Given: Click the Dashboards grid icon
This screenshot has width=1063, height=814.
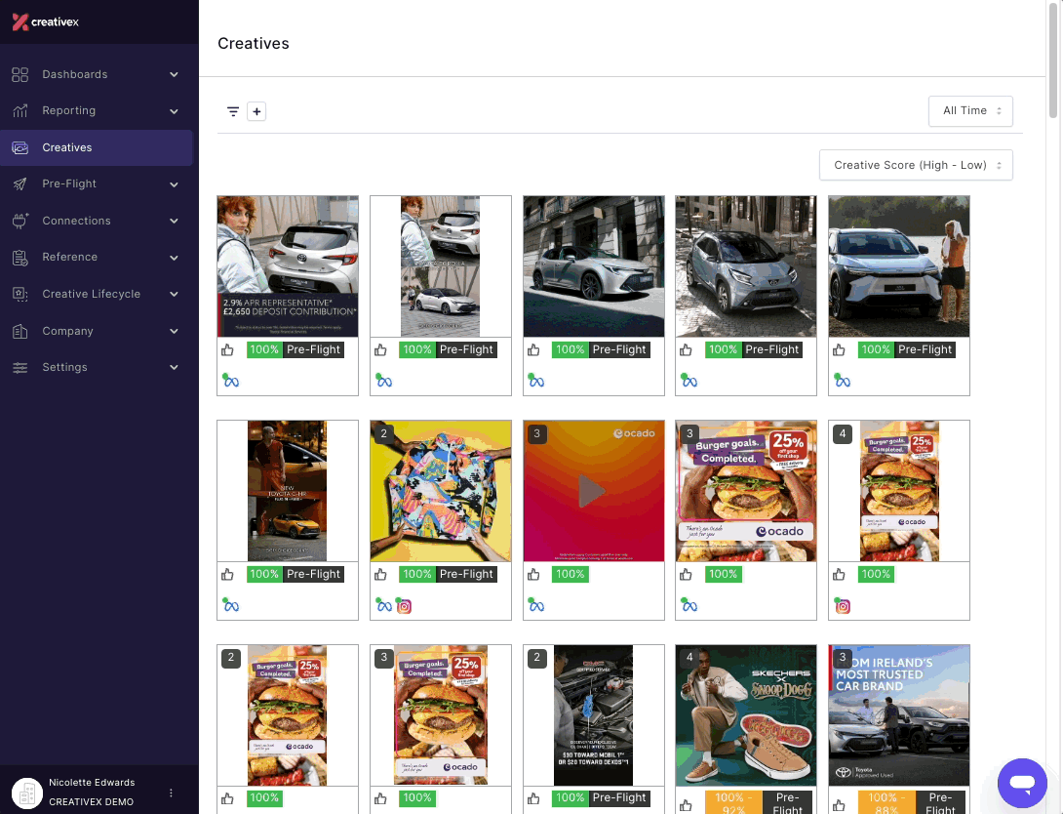Looking at the screenshot, I should pyautogui.click(x=20, y=74).
